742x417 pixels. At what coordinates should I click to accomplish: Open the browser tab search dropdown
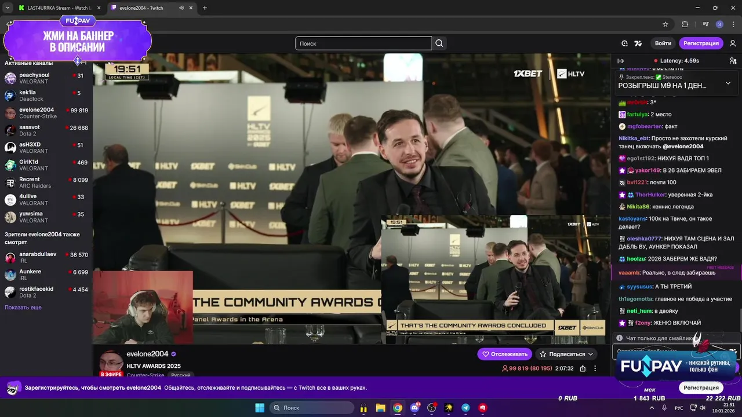click(x=8, y=8)
